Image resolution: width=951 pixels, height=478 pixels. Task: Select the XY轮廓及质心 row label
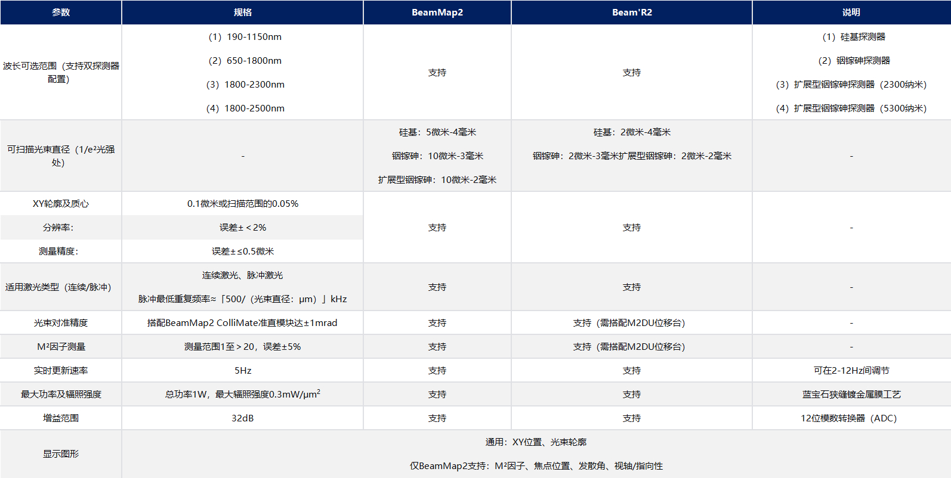(x=61, y=204)
